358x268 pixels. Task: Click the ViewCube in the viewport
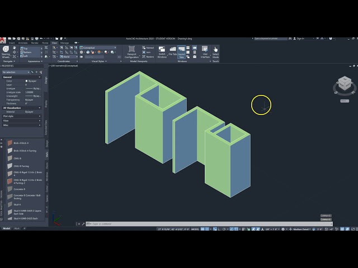coord(345,84)
